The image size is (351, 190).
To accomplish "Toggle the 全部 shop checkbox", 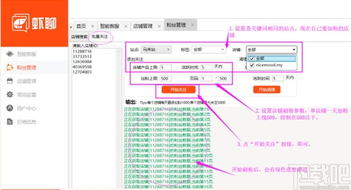I will [x=252, y=59].
